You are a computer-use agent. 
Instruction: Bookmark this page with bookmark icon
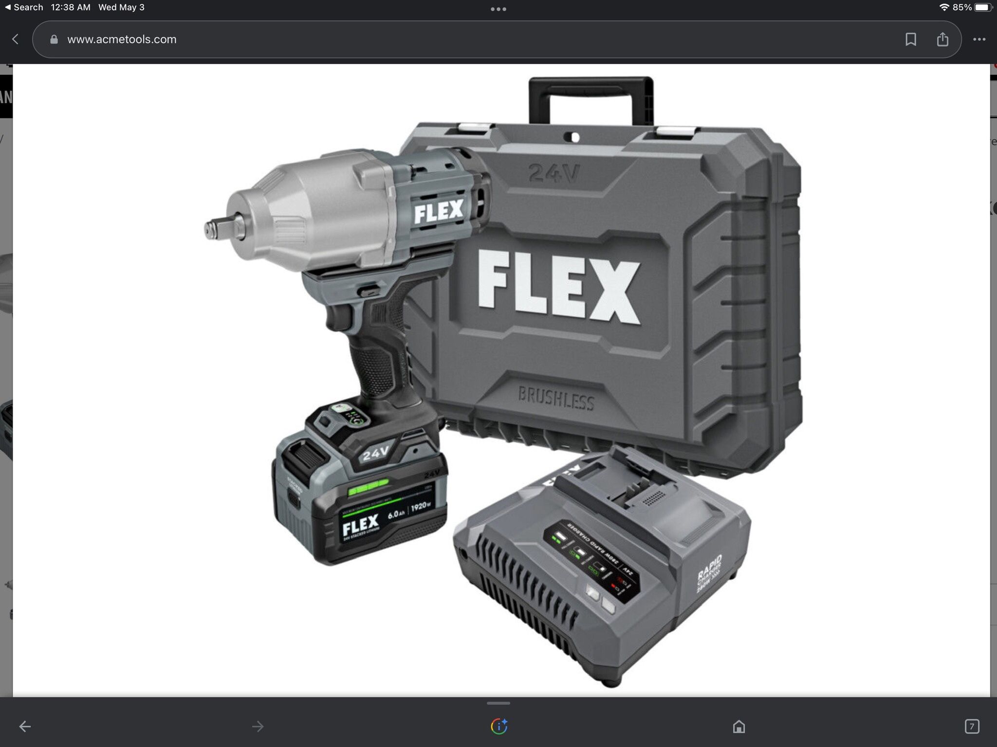click(x=911, y=39)
